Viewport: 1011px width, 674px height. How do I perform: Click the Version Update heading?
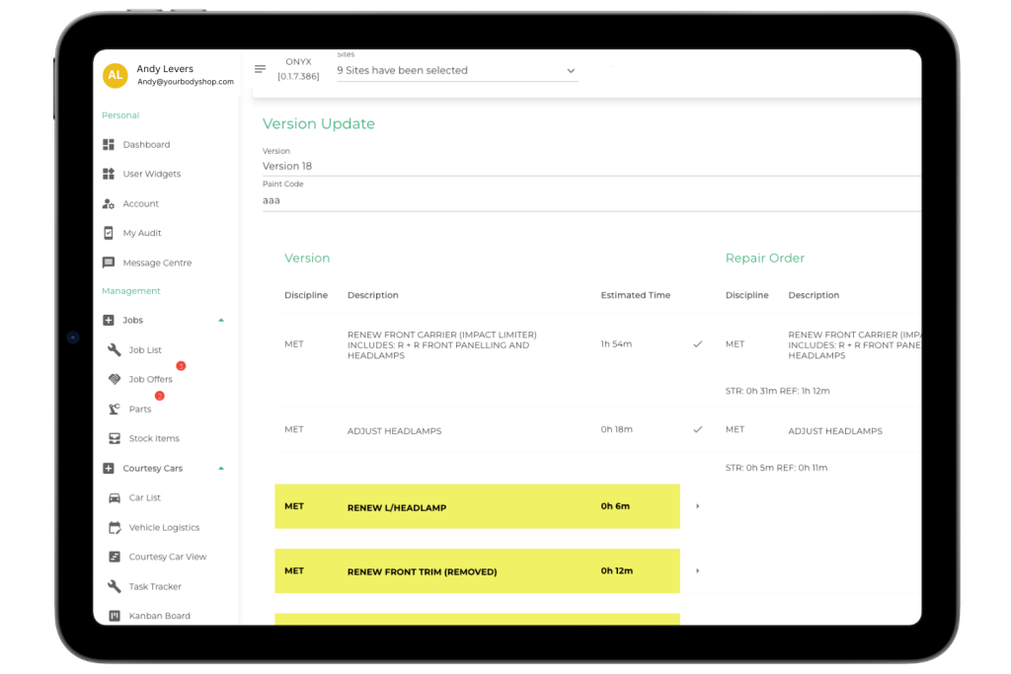point(319,123)
